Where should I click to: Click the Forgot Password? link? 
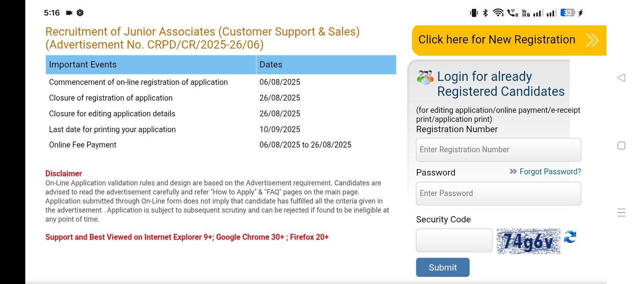550,172
